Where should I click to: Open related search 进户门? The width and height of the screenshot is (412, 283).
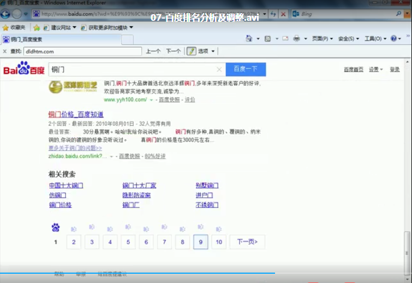204,195
